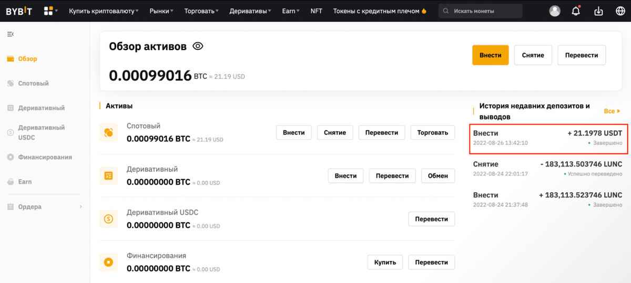Open the profile avatar icon
This screenshot has width=631, height=283.
pos(554,11)
